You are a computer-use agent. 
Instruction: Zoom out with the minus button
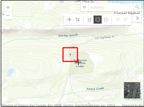tap(8, 16)
